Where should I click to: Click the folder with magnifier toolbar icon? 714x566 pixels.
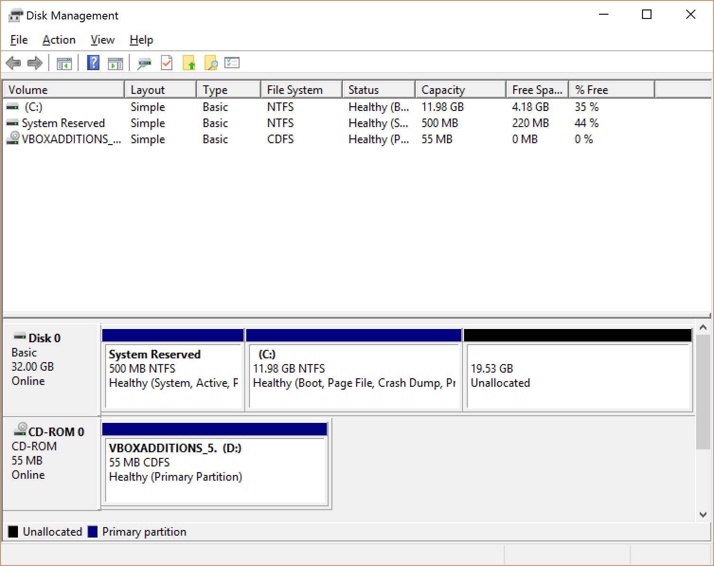pyautogui.click(x=211, y=63)
